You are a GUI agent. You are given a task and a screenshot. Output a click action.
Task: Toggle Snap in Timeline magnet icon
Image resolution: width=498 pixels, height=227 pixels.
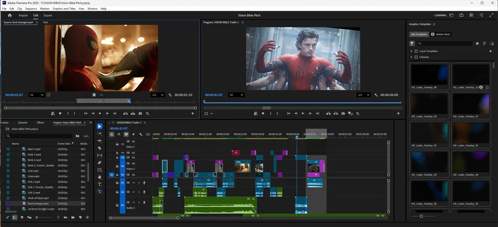[119, 134]
